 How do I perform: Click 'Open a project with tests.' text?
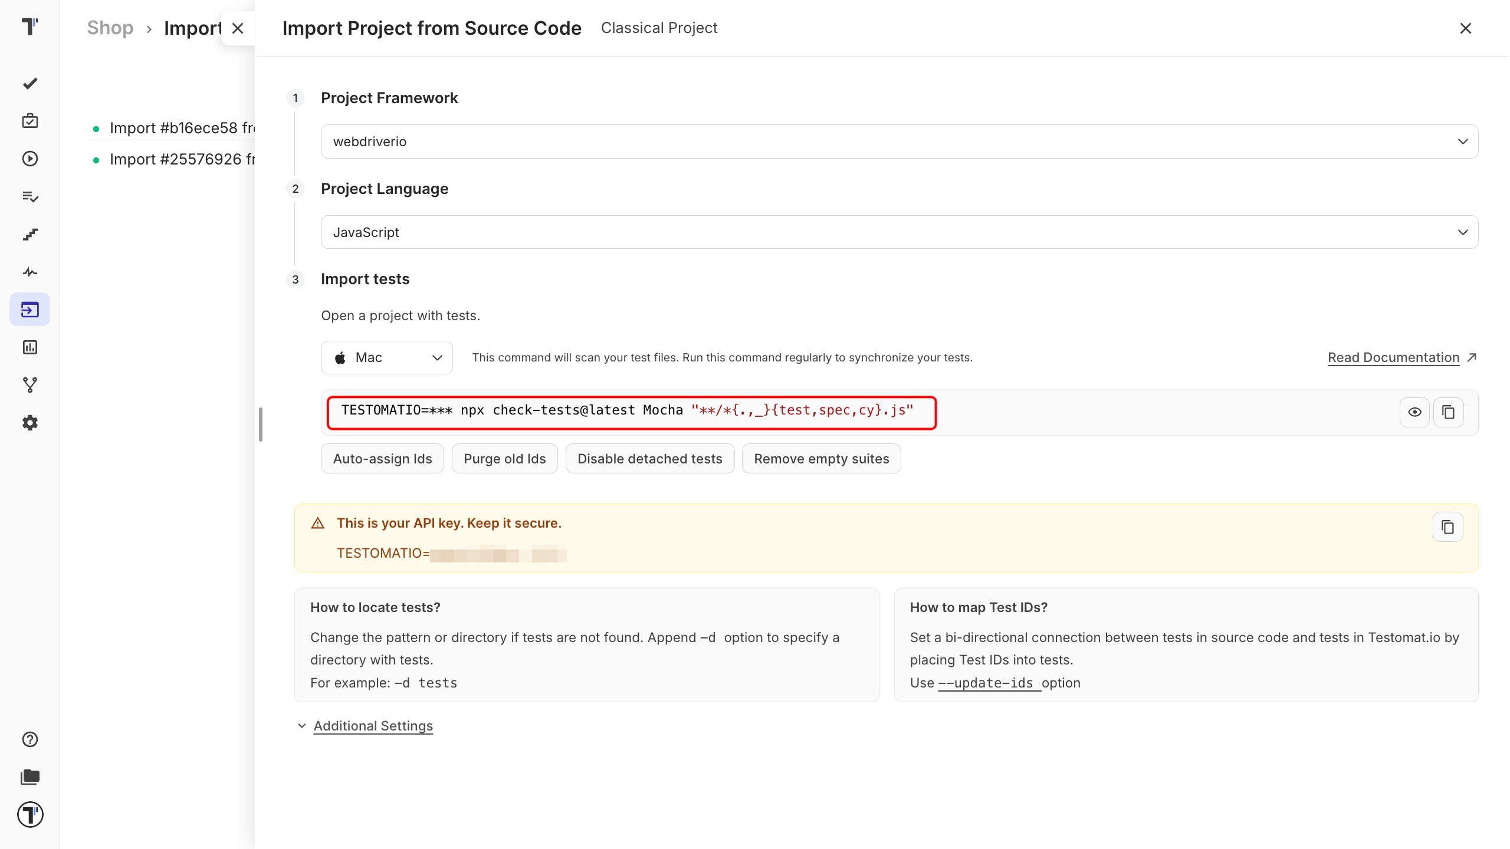pos(401,315)
